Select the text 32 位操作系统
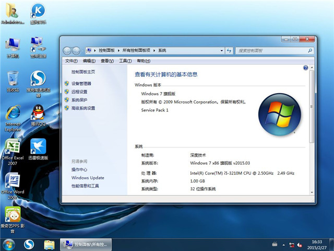 (203, 189)
